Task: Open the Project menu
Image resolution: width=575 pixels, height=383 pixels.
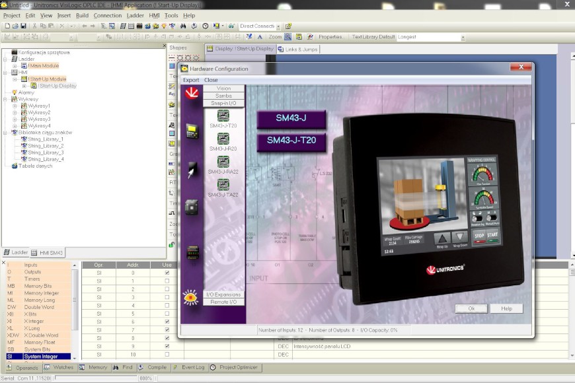Action: [12, 15]
